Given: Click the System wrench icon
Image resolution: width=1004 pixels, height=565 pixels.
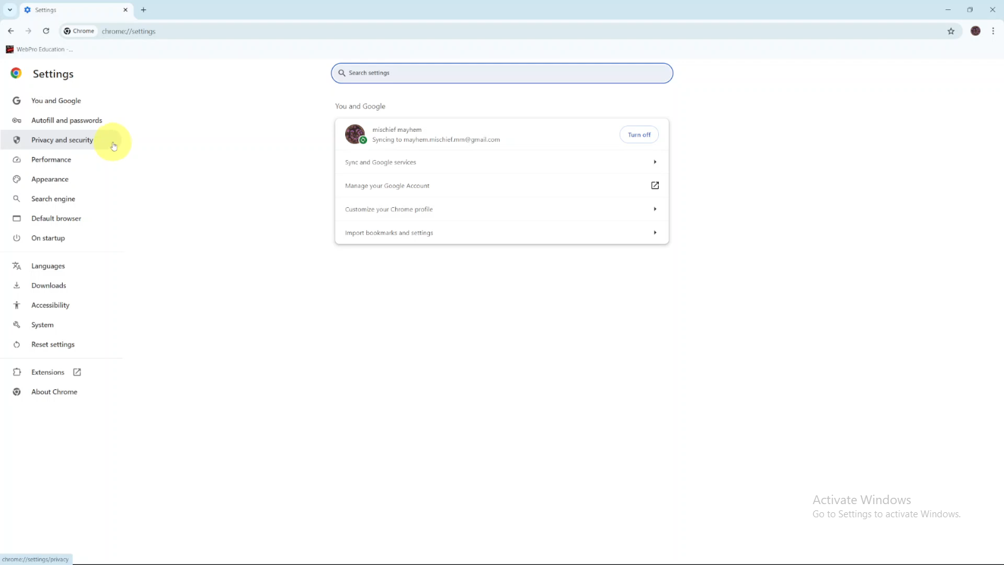Looking at the screenshot, I should [x=17, y=325].
